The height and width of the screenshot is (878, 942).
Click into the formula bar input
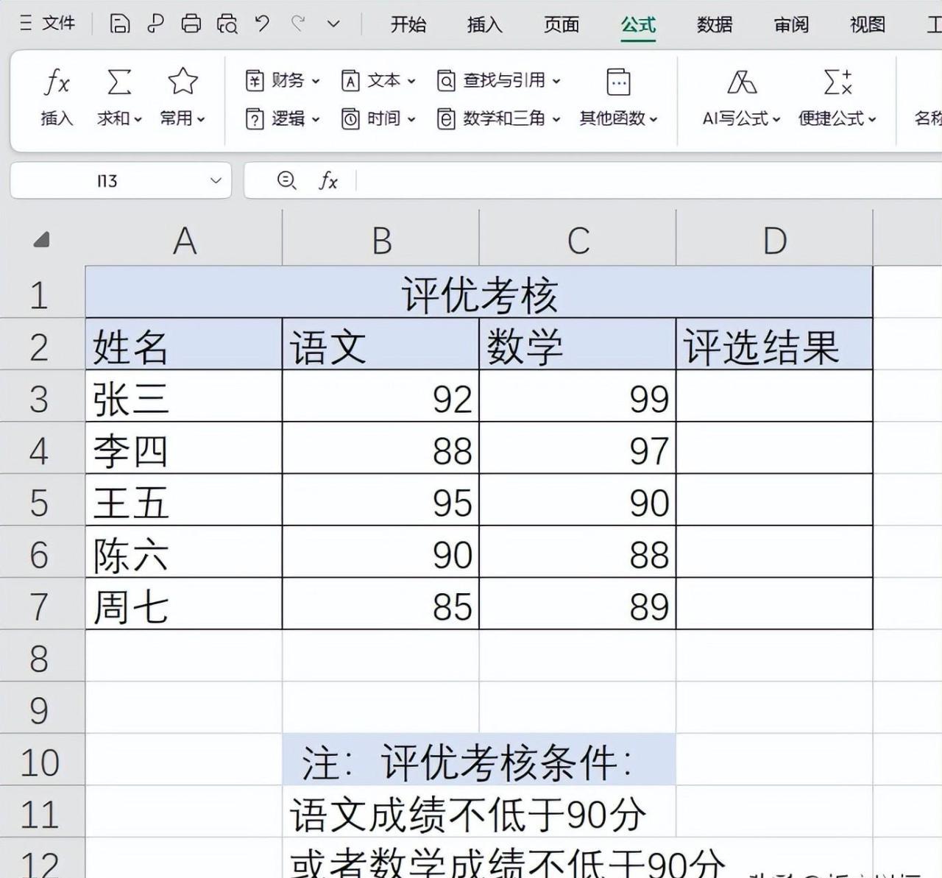pos(648,181)
